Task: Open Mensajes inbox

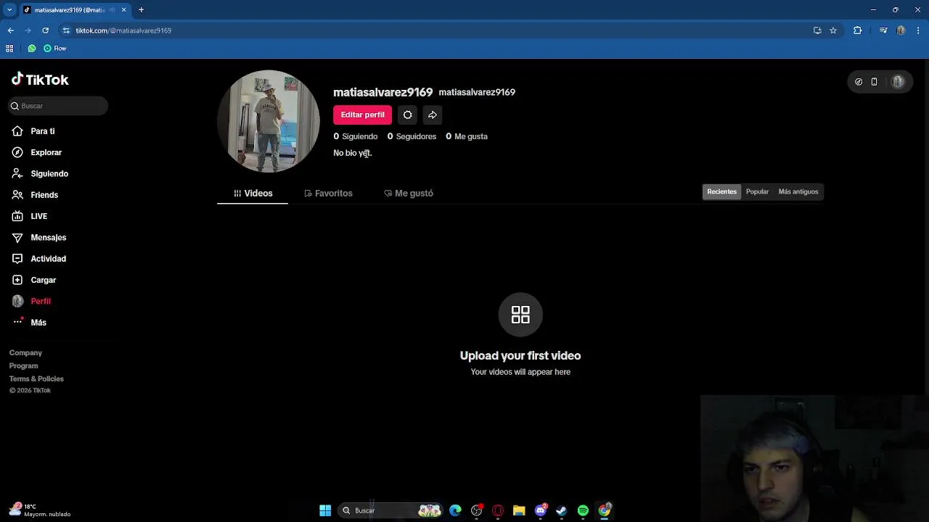Action: pyautogui.click(x=39, y=237)
